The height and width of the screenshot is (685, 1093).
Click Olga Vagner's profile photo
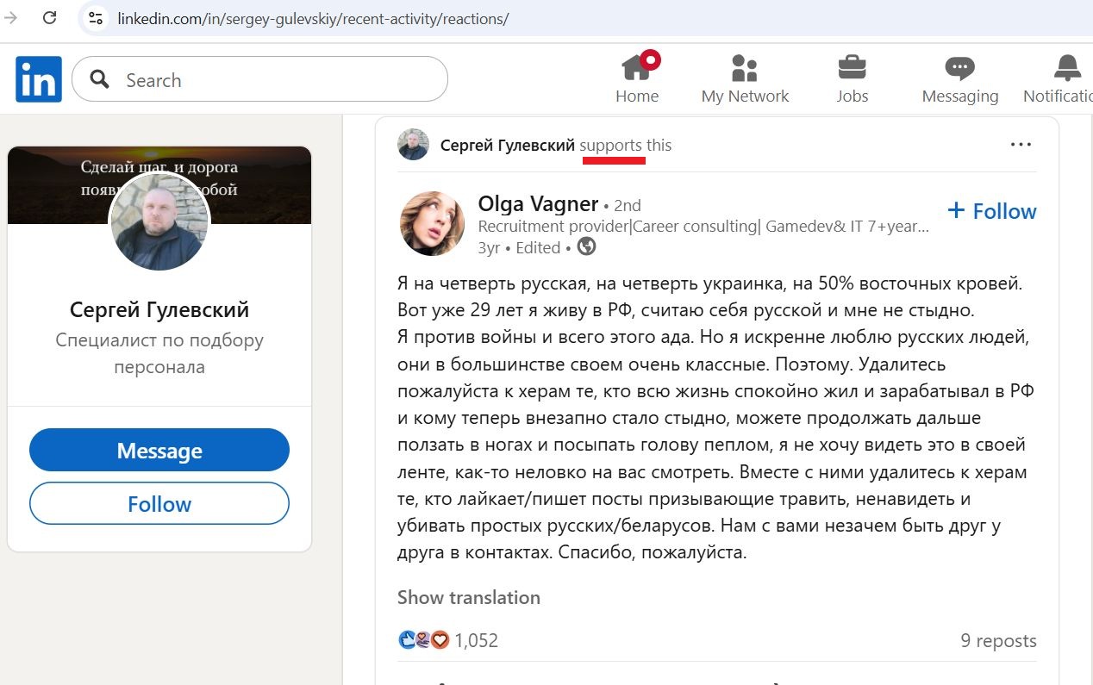point(432,223)
